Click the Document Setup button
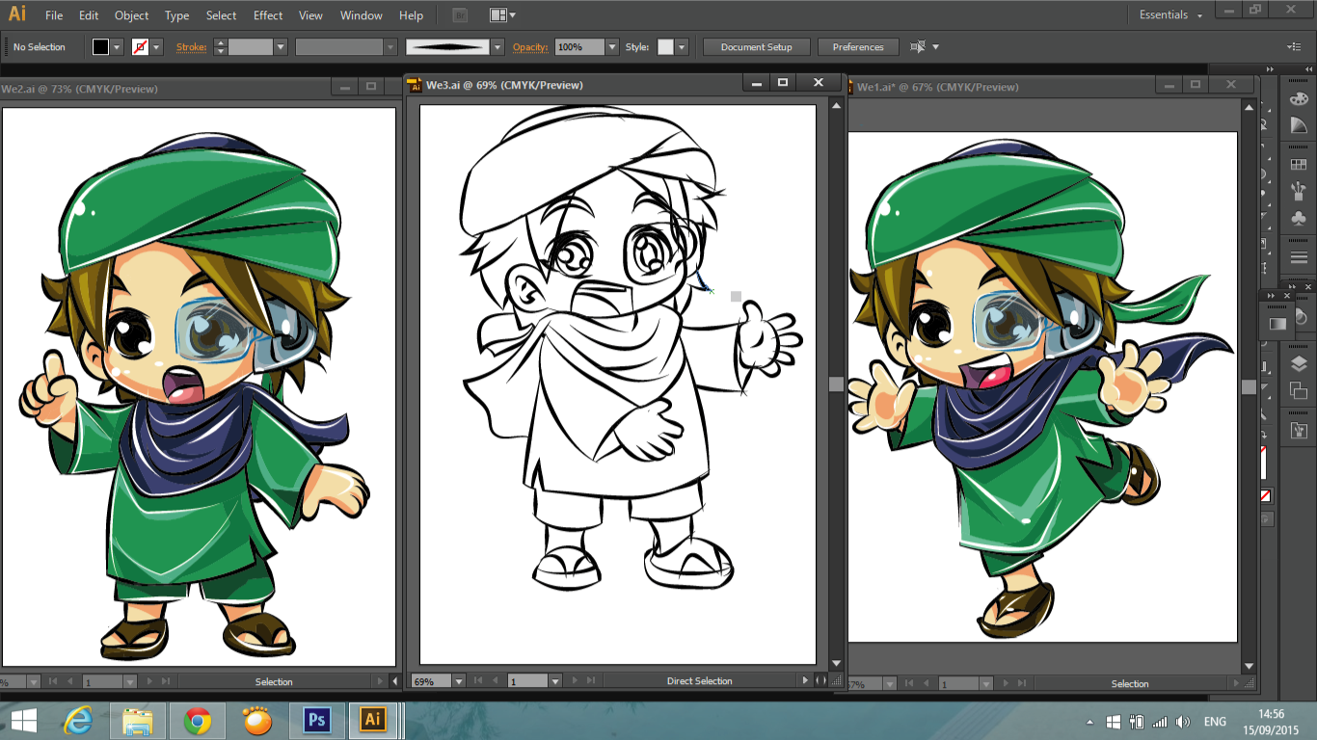Viewport: 1317px width, 740px height. click(x=756, y=46)
